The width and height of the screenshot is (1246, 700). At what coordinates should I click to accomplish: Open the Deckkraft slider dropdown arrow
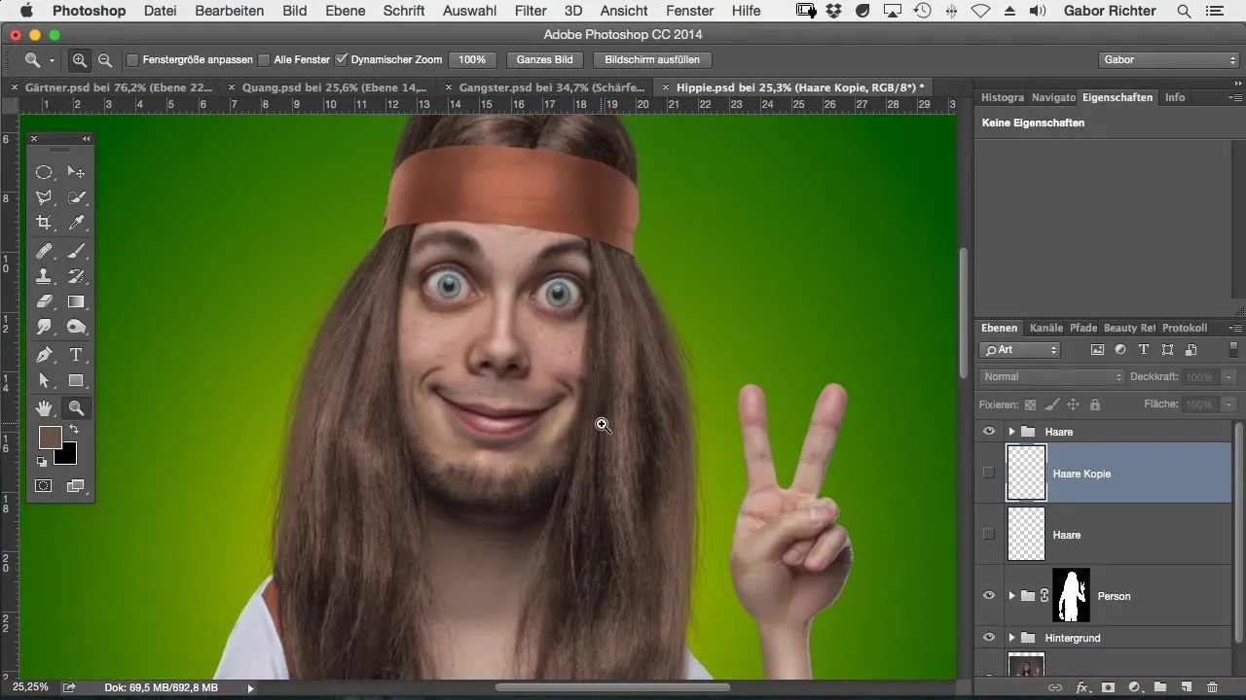coord(1230,377)
